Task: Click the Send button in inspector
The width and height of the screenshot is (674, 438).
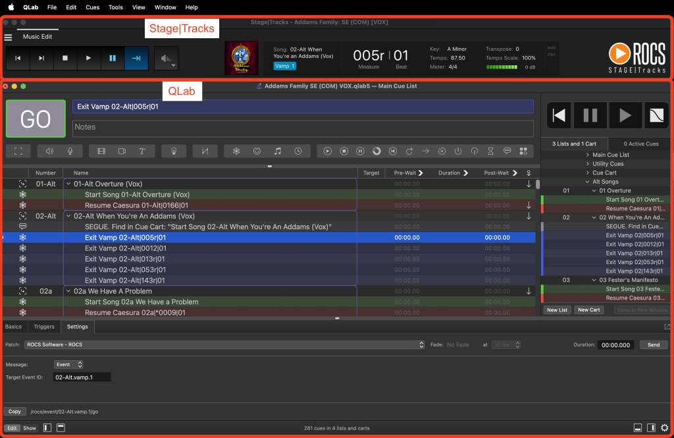Action: (654, 344)
